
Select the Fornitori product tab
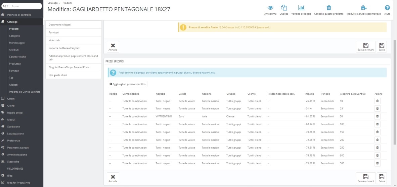tap(74, 32)
